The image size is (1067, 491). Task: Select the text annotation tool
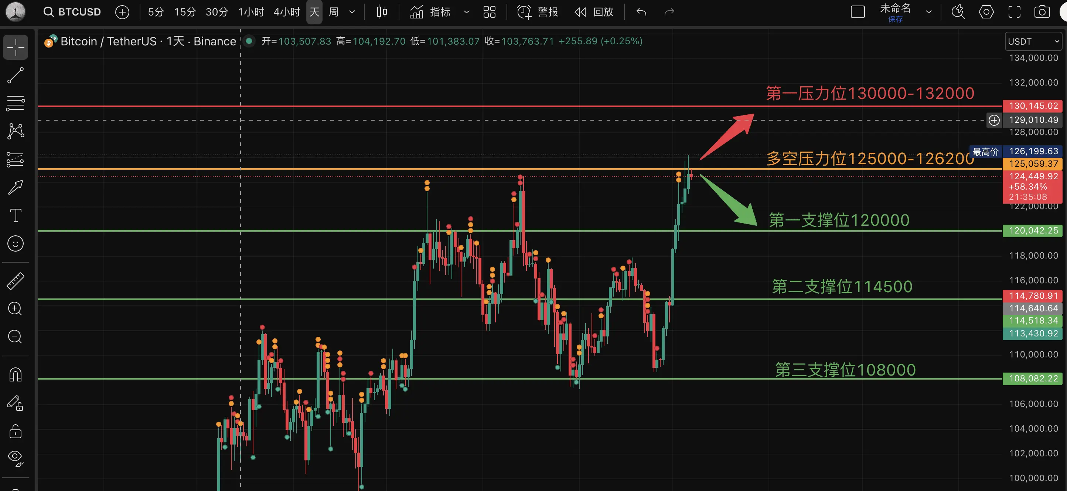(15, 215)
